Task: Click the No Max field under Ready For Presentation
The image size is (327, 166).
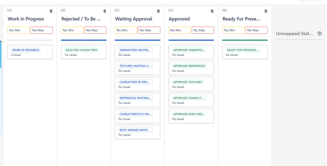Action: (257, 30)
